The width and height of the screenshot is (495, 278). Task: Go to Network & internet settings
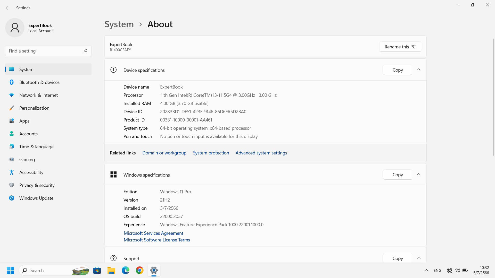pos(48,95)
